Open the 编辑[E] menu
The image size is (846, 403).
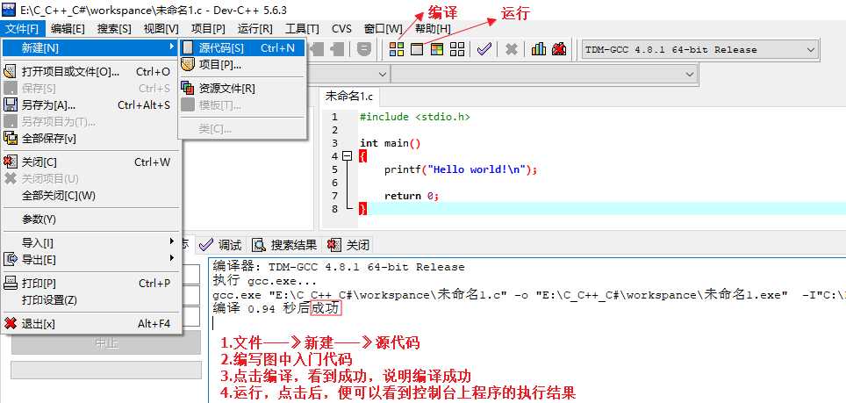click(x=68, y=29)
